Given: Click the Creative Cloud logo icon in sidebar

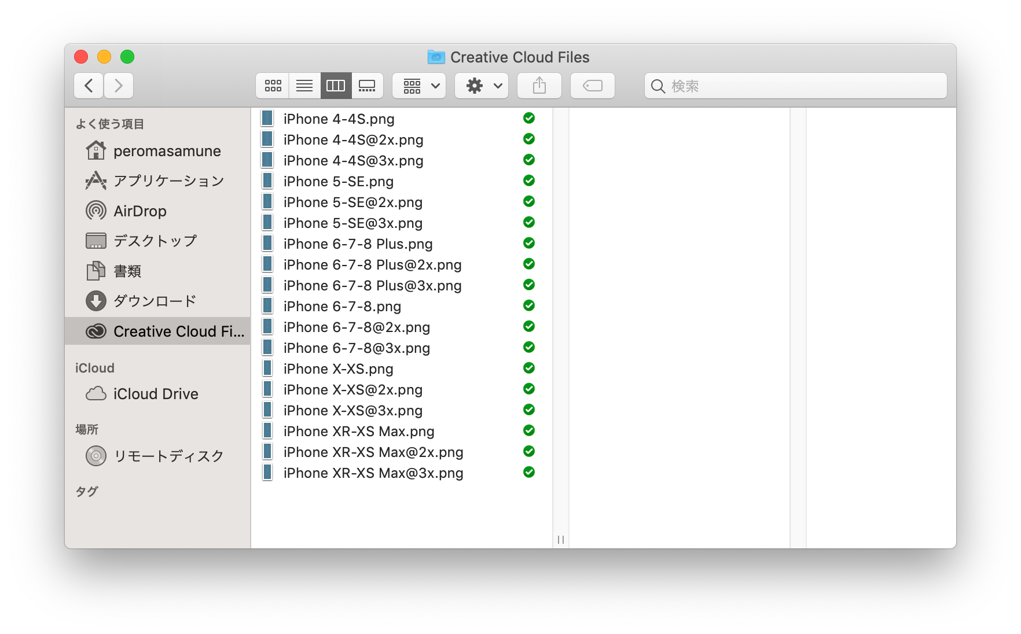Looking at the screenshot, I should 96,331.
